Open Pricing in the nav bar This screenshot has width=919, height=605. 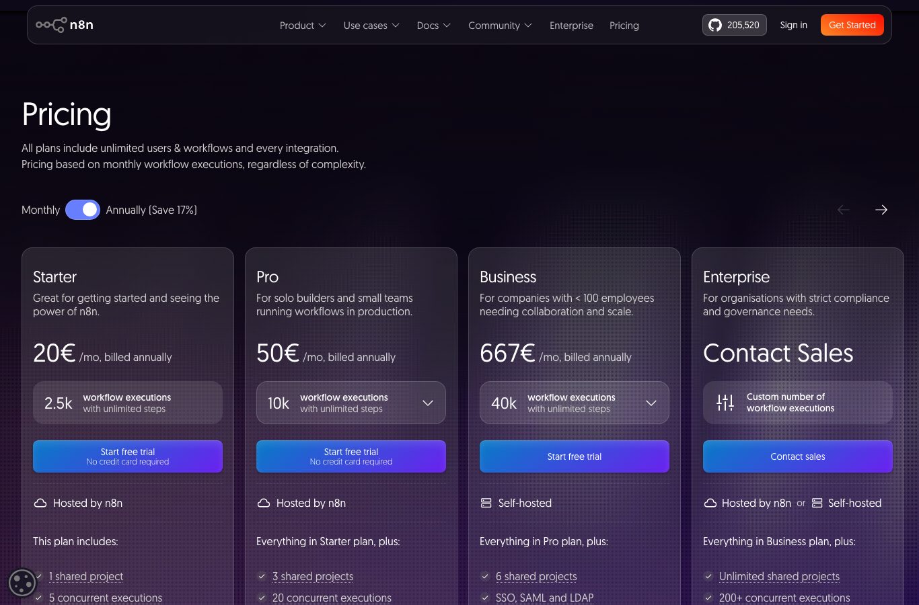click(624, 26)
